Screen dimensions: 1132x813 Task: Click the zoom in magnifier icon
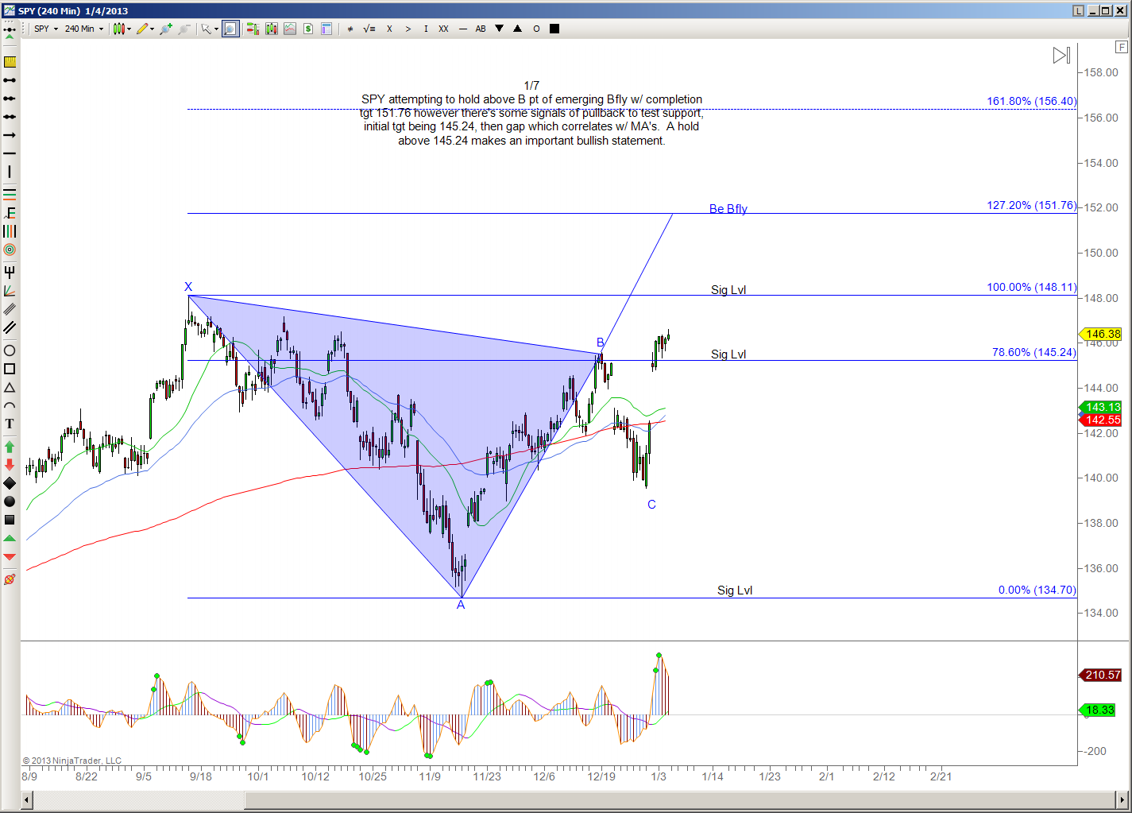tap(165, 29)
